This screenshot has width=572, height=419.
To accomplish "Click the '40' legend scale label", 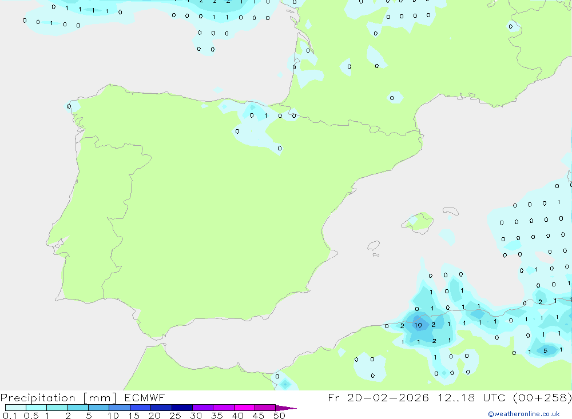I will (x=238, y=416).
